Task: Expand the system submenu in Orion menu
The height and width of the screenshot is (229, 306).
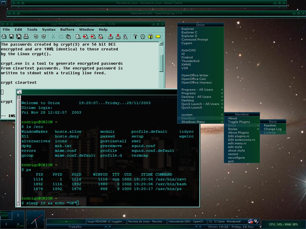Action: (x=201, y=115)
